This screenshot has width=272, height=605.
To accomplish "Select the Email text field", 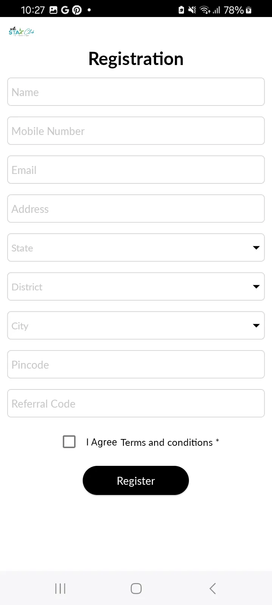I will point(136,170).
